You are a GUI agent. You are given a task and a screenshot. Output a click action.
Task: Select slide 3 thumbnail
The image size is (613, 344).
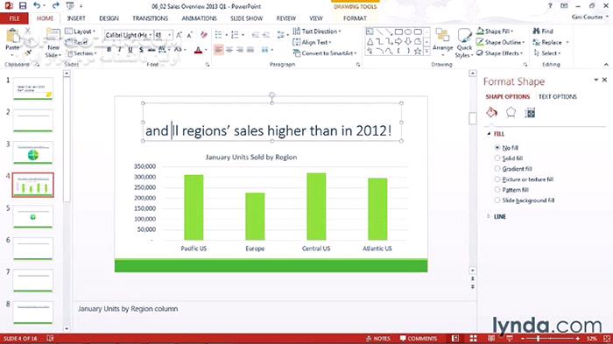pos(33,152)
